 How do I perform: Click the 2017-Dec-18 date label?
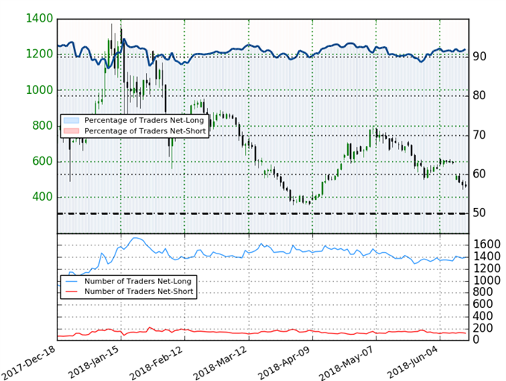(28, 362)
